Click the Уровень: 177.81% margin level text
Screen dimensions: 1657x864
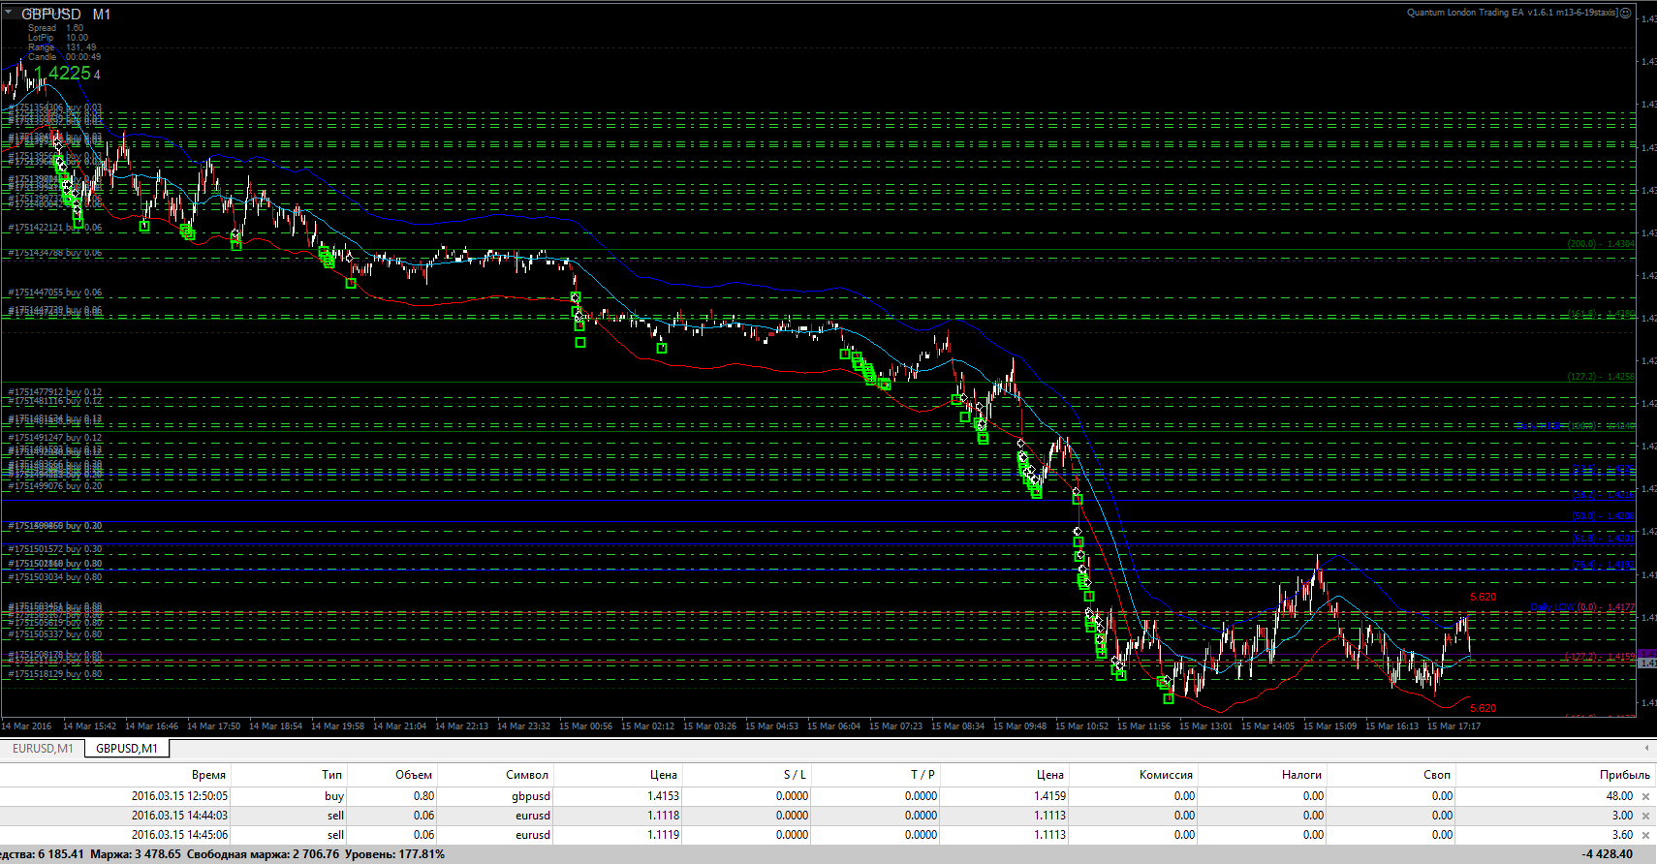coord(394,854)
